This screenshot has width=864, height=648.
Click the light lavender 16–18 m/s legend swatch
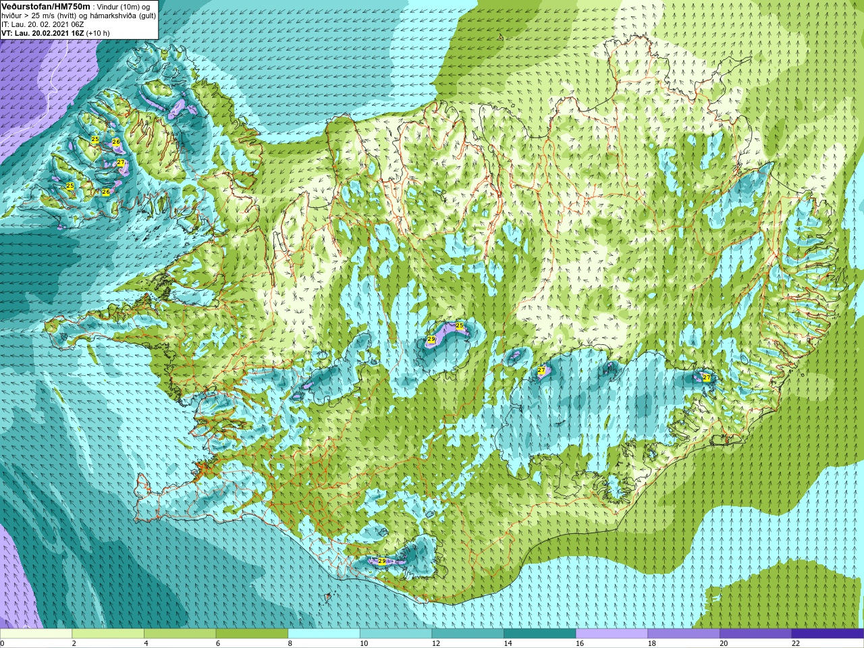coord(612,634)
